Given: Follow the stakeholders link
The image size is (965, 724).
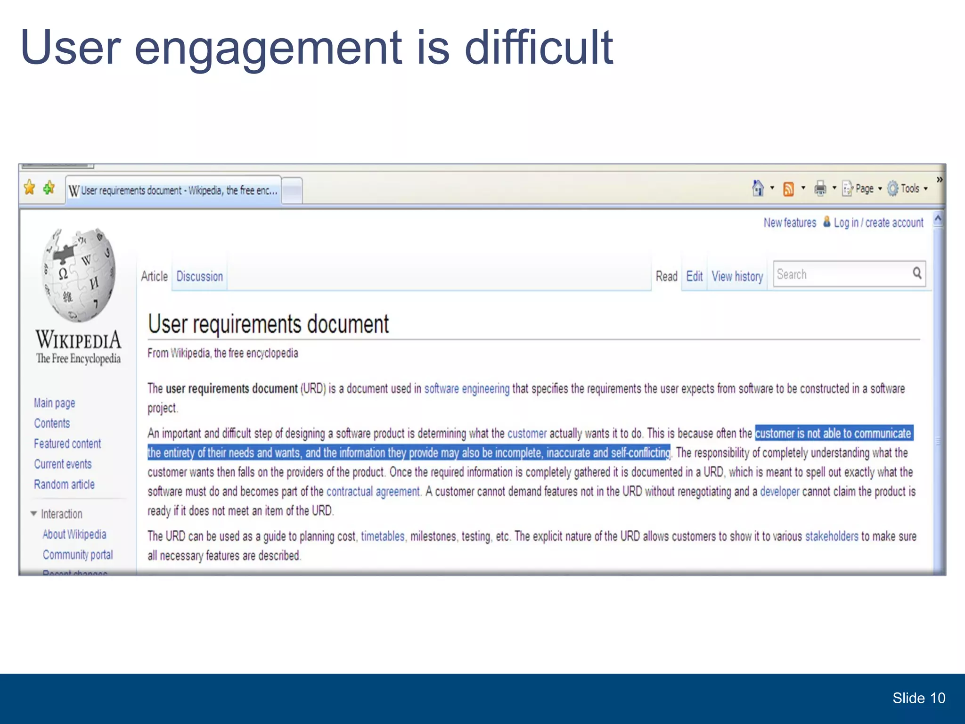Looking at the screenshot, I should coord(832,536).
